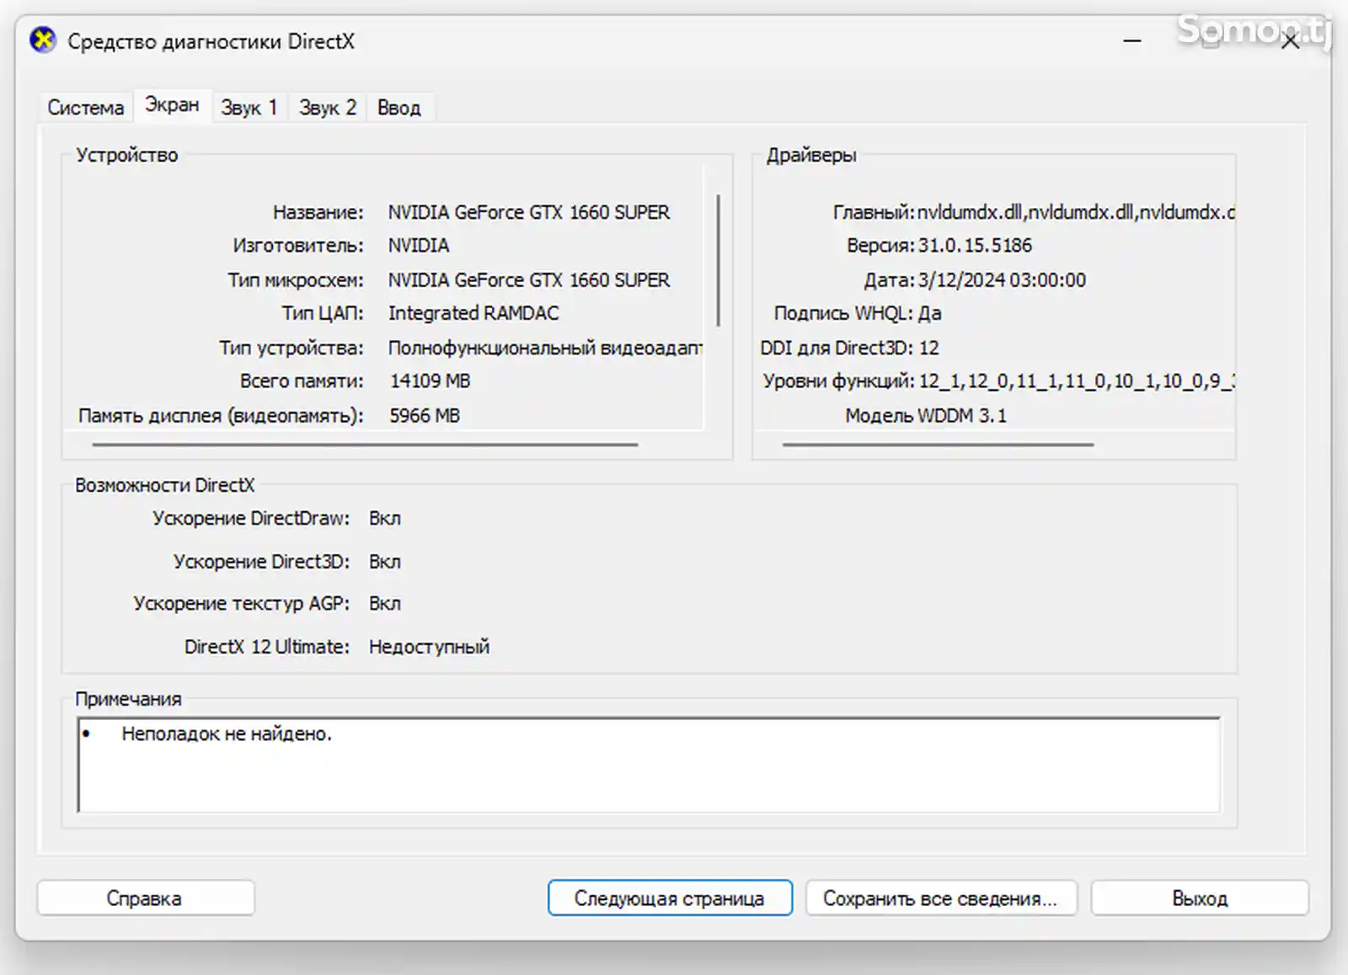
Task: Open the Звук 1 tab
Action: click(249, 108)
